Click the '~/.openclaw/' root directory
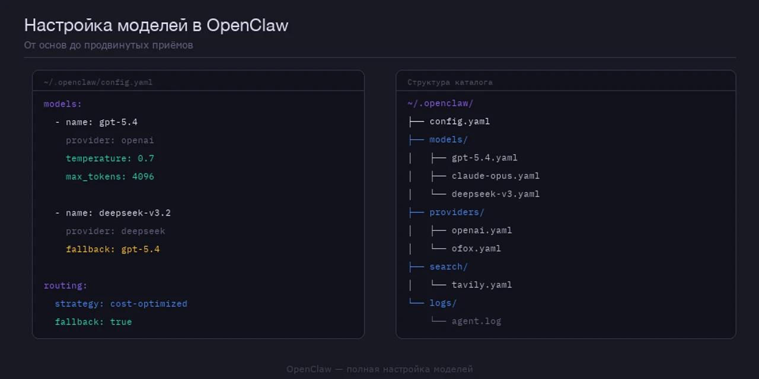759x379 pixels. point(441,103)
